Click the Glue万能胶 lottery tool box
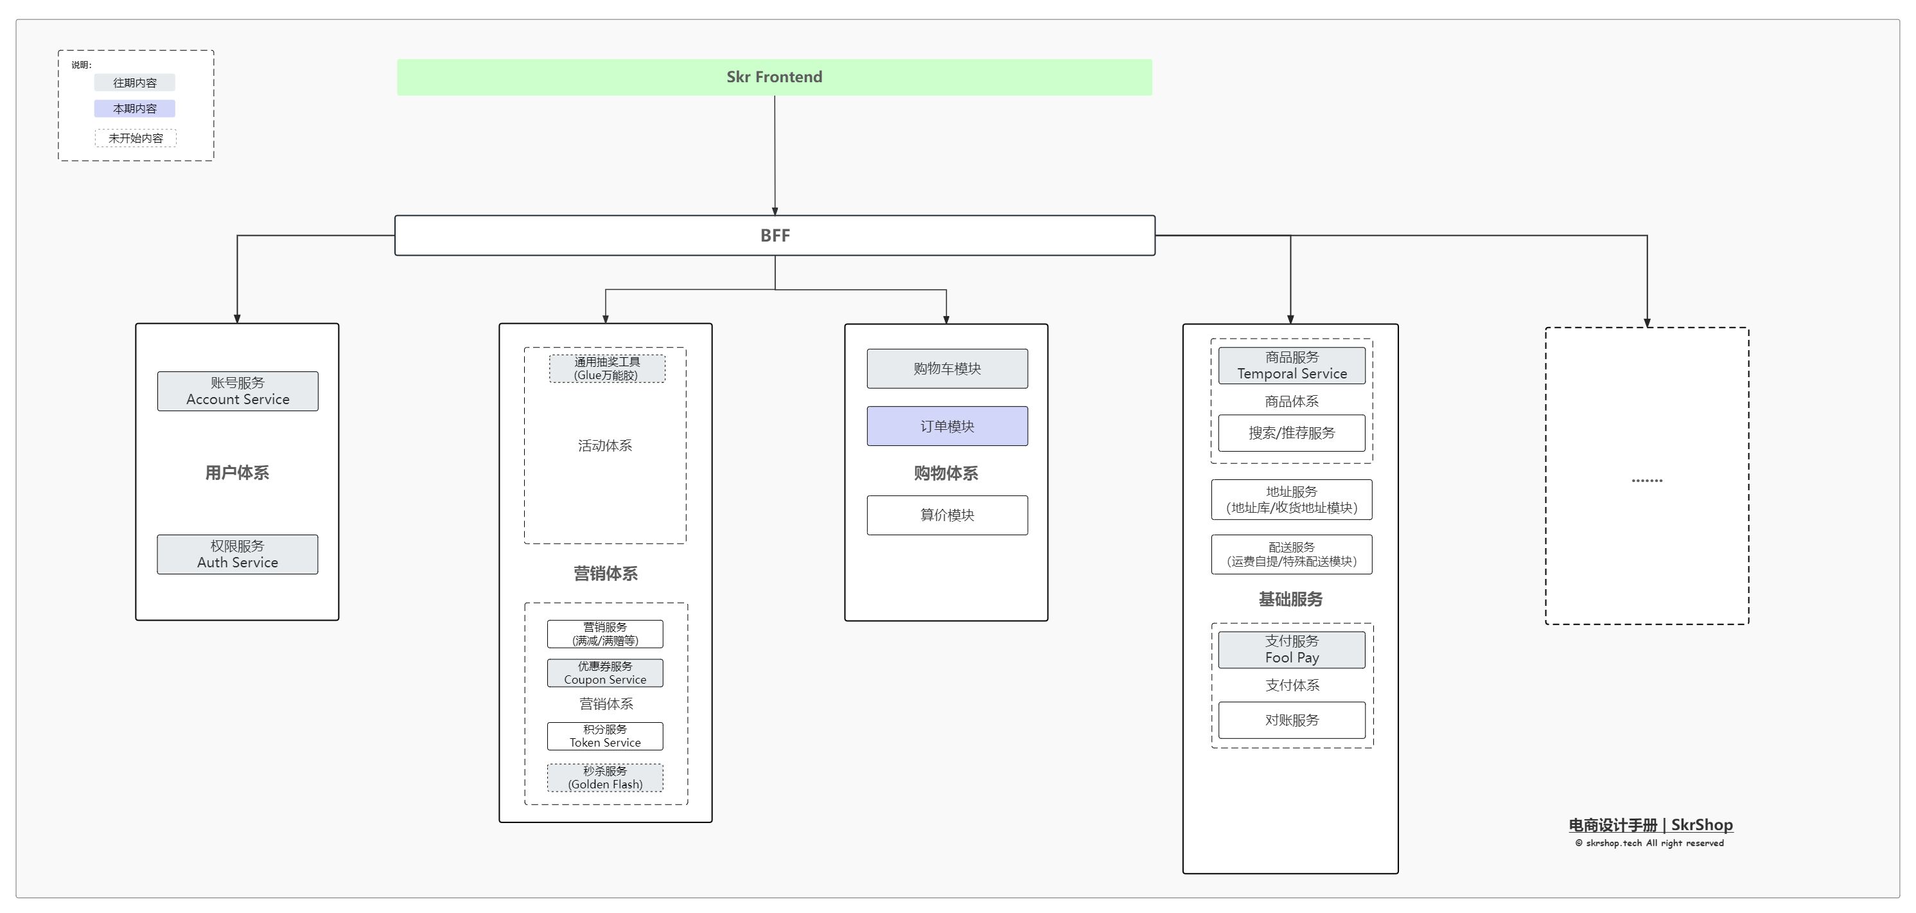 (x=607, y=368)
